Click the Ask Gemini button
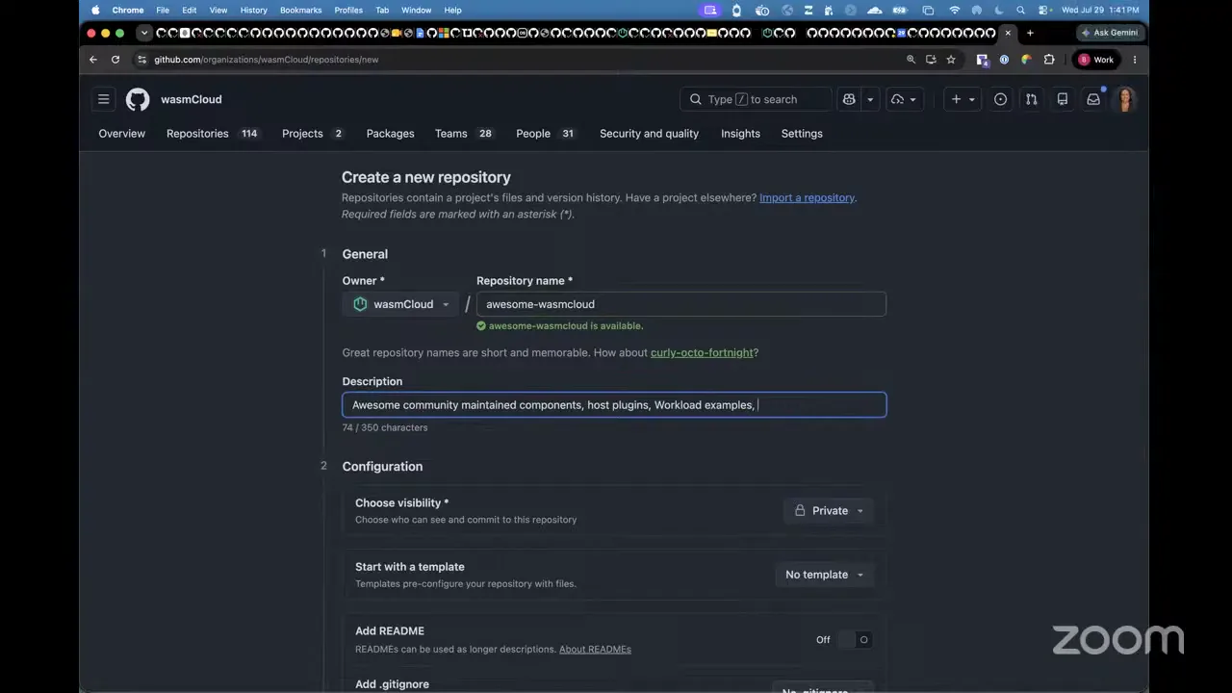The width and height of the screenshot is (1232, 693). tap(1109, 33)
